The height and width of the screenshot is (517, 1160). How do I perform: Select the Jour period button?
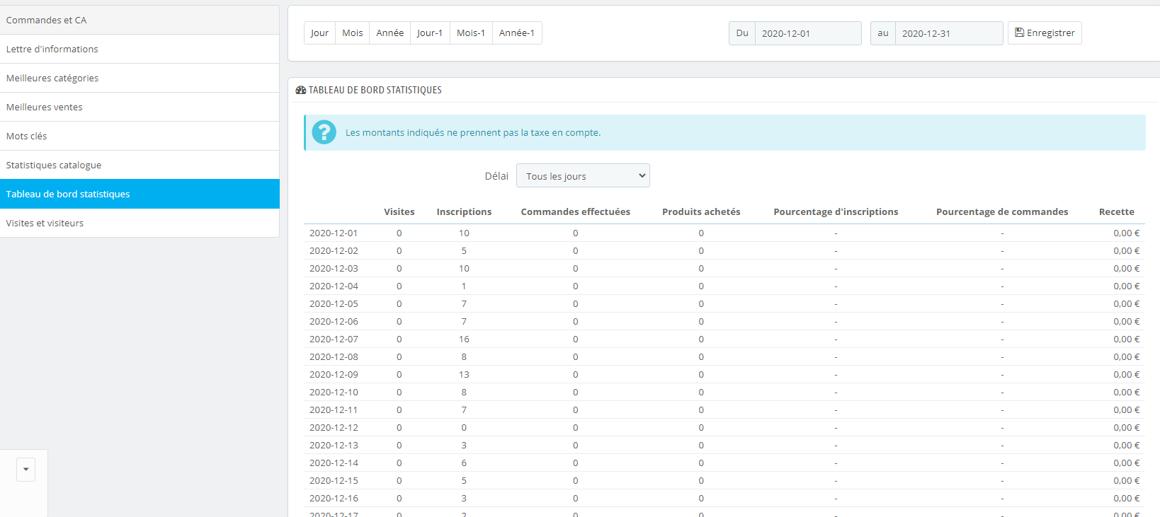click(319, 33)
